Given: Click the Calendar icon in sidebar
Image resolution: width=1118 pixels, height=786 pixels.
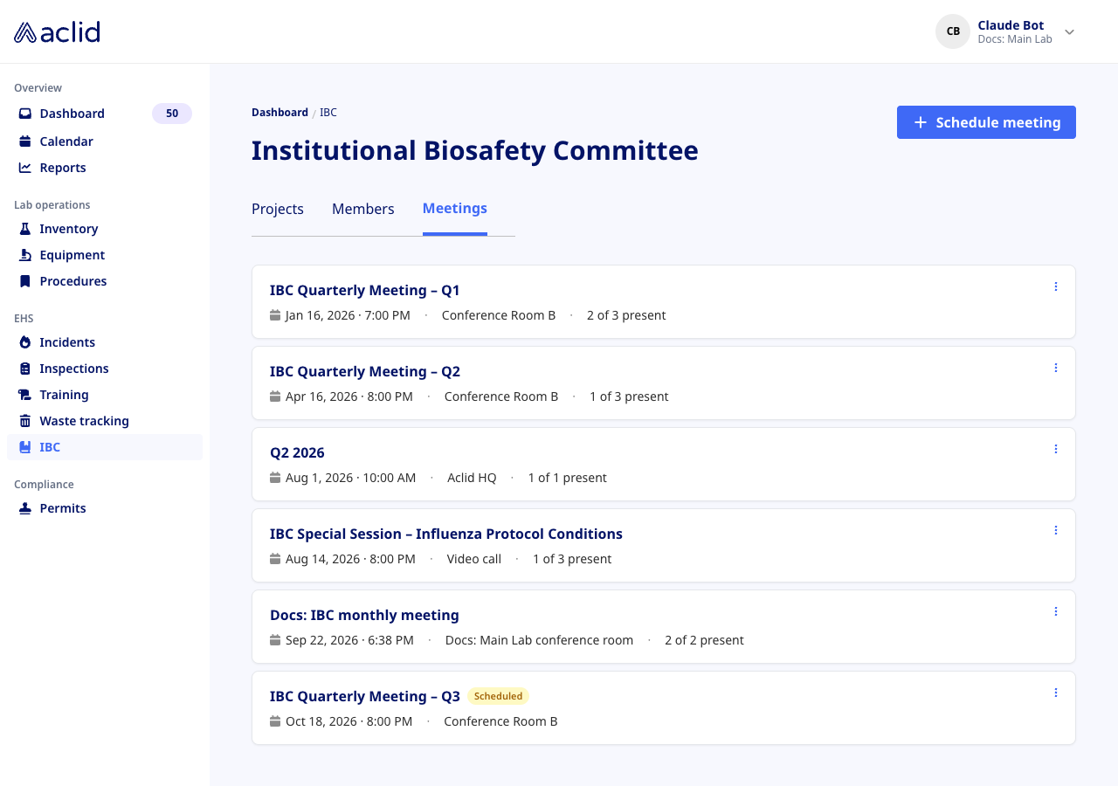Looking at the screenshot, I should click(x=25, y=141).
